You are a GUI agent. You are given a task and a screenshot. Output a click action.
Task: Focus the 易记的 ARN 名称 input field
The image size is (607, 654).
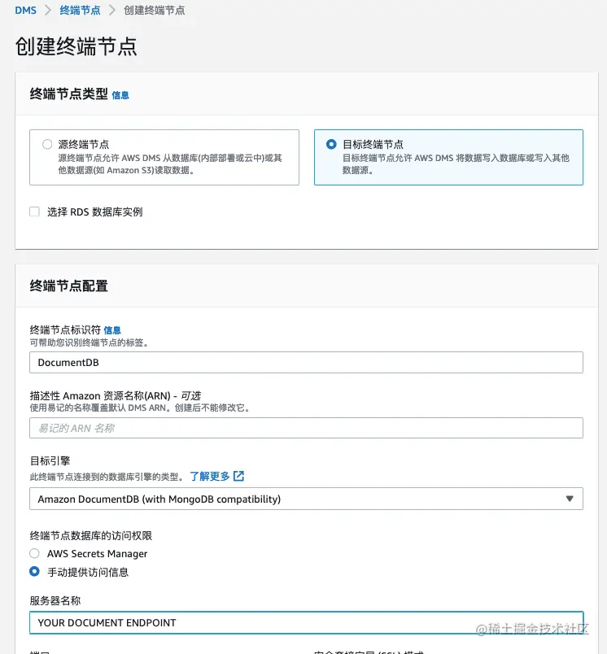(x=306, y=428)
